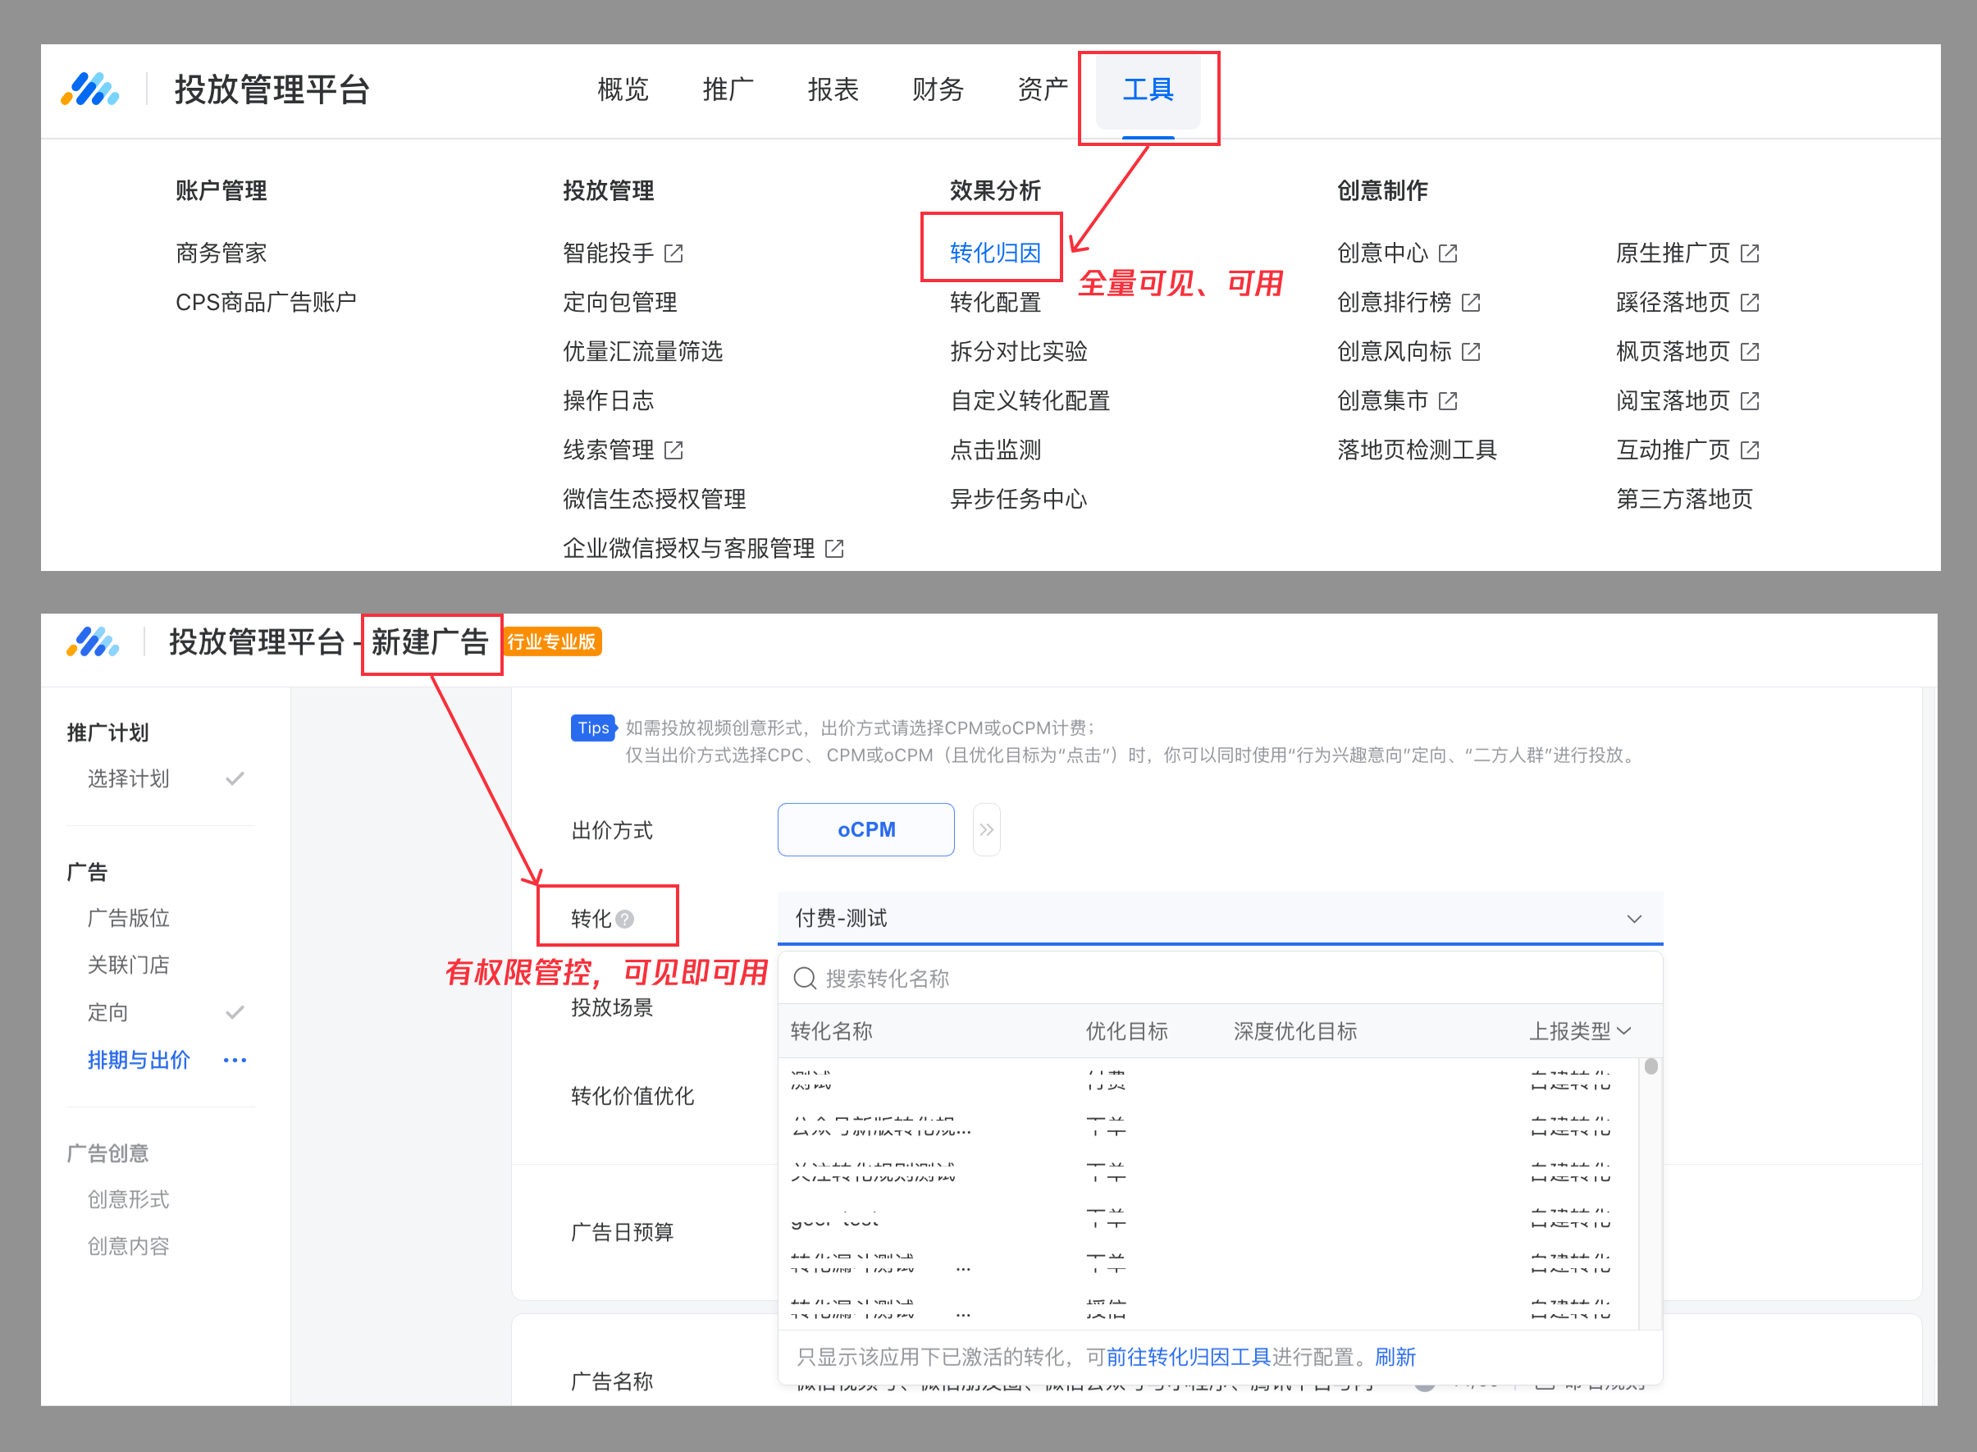The width and height of the screenshot is (1977, 1452).
Task: Click the search magnifier icon in 搜索转化名称
Action: [x=805, y=978]
